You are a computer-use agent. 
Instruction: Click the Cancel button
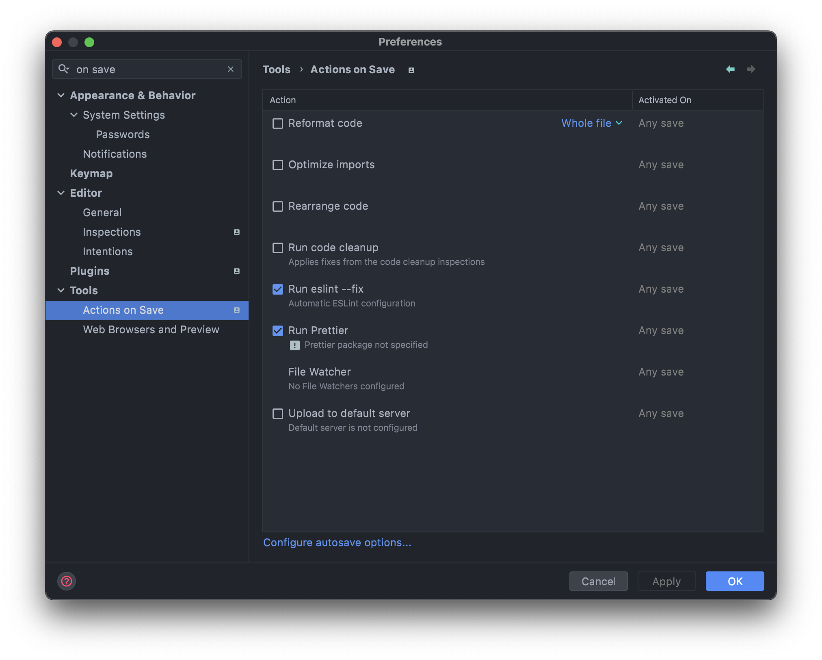pos(598,581)
